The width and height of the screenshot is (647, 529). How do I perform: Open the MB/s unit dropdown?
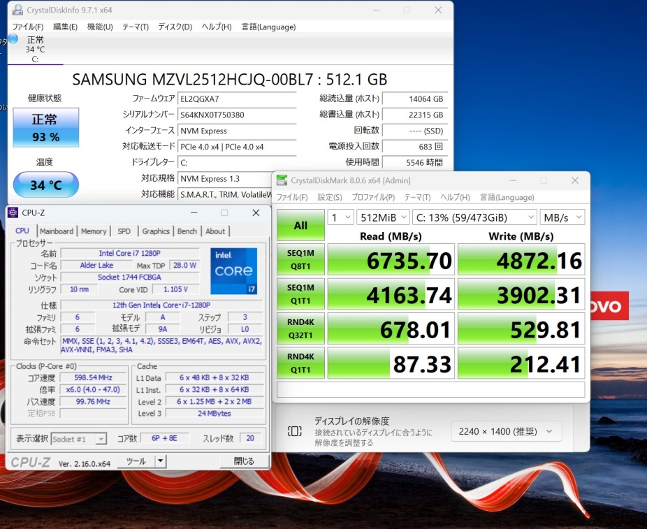tap(562, 217)
